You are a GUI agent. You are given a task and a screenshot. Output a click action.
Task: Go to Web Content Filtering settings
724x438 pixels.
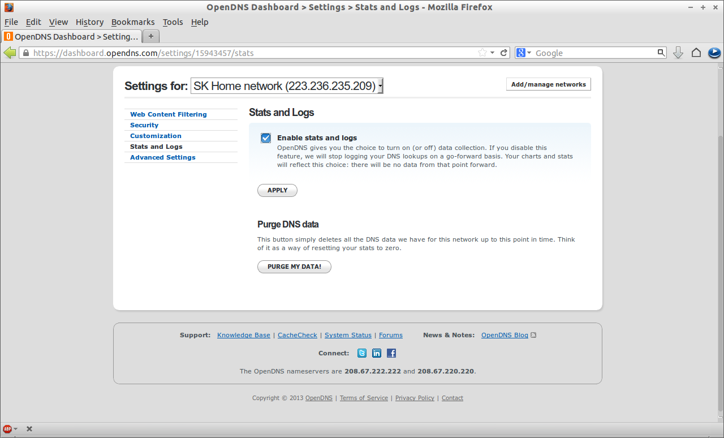[169, 114]
